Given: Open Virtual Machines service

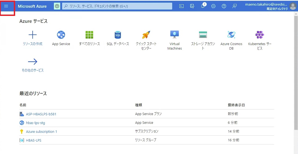Looking at the screenshot, I should click(175, 35).
